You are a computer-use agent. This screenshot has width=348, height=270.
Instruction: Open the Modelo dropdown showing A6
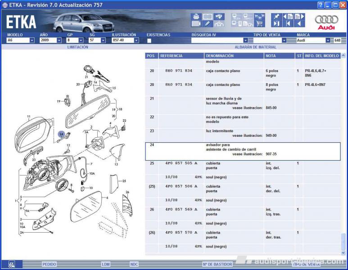pyautogui.click(x=32, y=40)
